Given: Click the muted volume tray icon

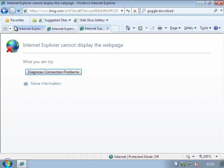Looking at the screenshot, I should [x=197, y=164].
